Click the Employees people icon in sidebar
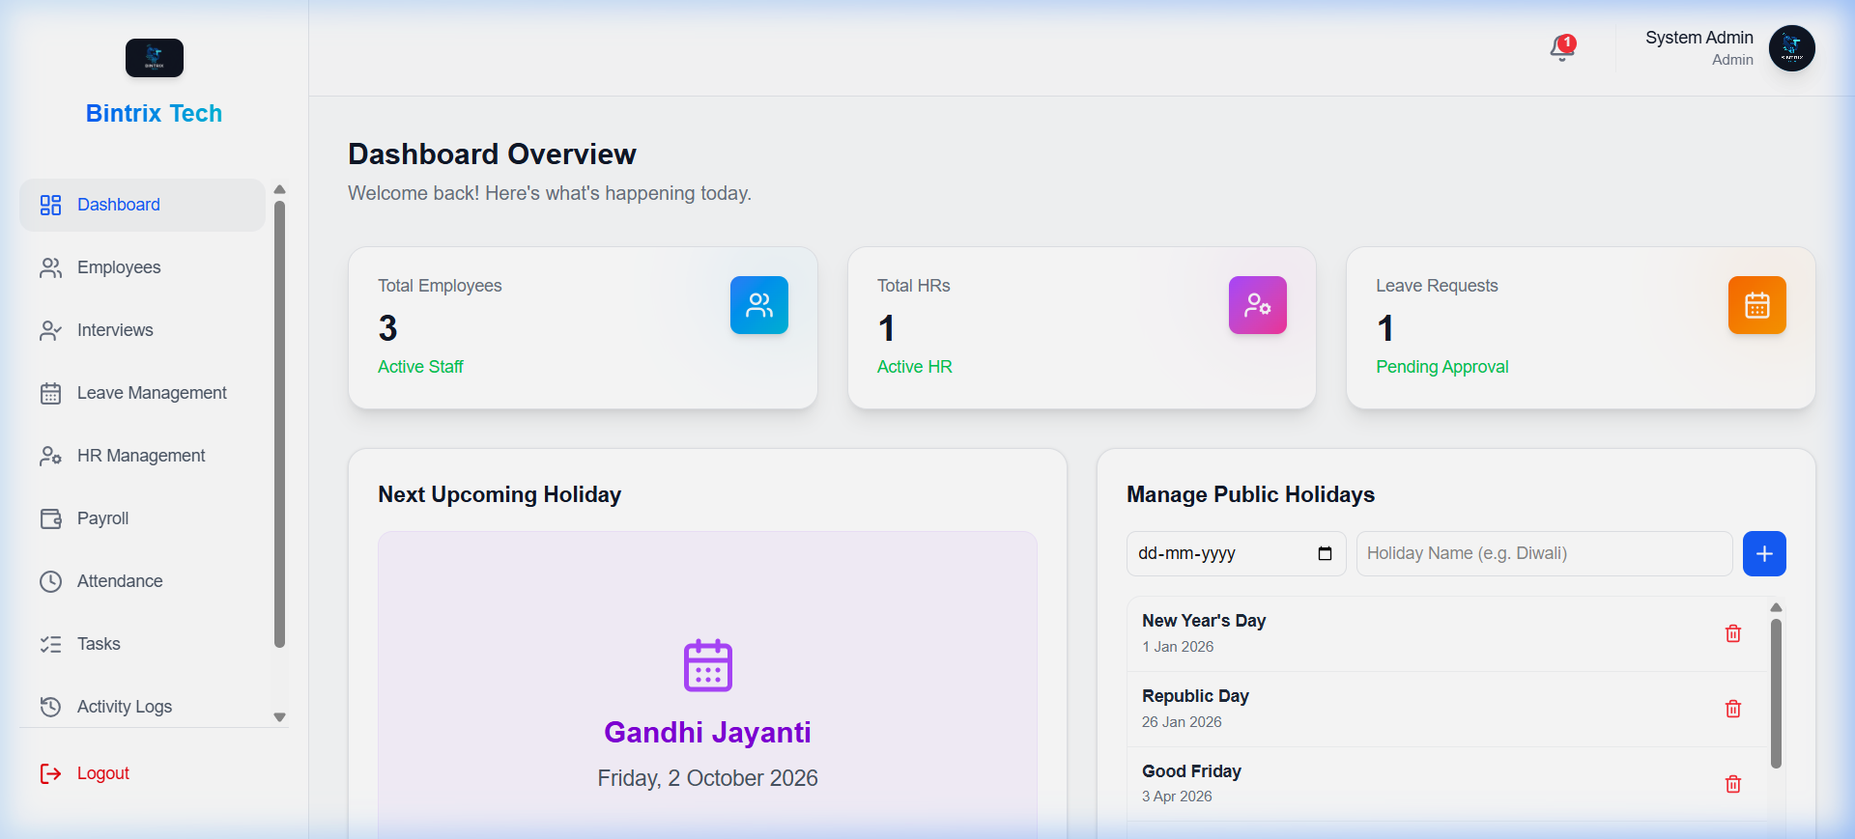Screen dimensions: 1855x839 pyautogui.click(x=50, y=267)
